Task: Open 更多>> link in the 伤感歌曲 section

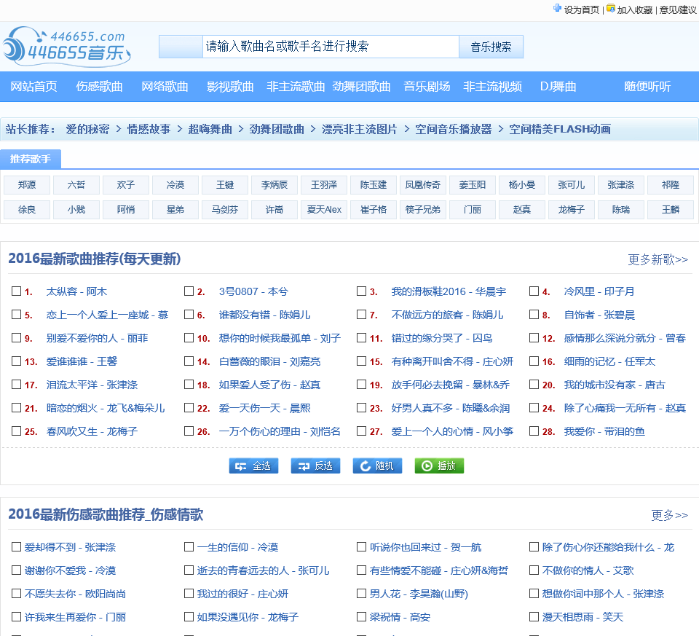Action: click(x=669, y=515)
